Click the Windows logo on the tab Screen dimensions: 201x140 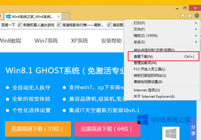point(8,16)
